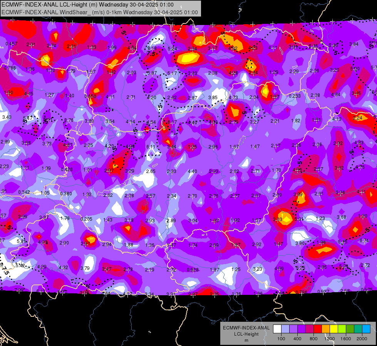Click the grid value 4.59
The image size is (377, 346).
pyautogui.click(x=279, y=269)
